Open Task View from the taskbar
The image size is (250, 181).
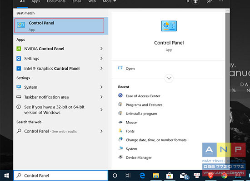point(128,176)
